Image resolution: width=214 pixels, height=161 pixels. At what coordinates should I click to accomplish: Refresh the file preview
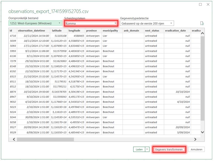(202, 23)
